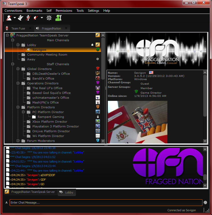This screenshot has height=215, width=212.
Task: Select Xbox Platform Director channel
Action: pyautogui.click(x=50, y=122)
